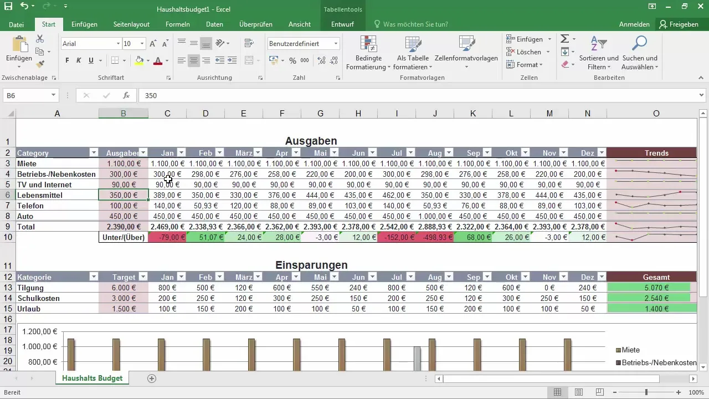Screen dimensions: 709x399
Task: Open the Datei tab
Action: click(x=17, y=24)
